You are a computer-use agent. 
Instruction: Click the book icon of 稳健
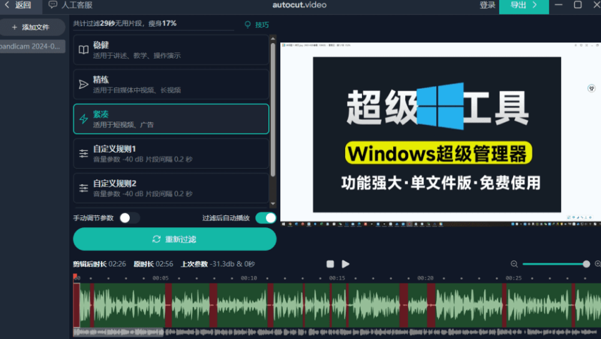pyautogui.click(x=84, y=50)
